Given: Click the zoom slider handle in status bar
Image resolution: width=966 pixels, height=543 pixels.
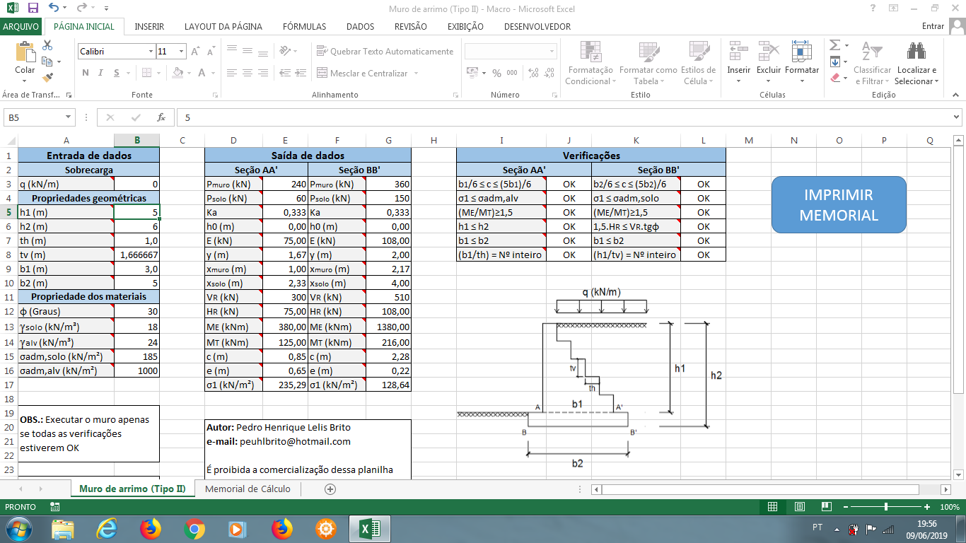Looking at the screenshot, I should [886, 507].
